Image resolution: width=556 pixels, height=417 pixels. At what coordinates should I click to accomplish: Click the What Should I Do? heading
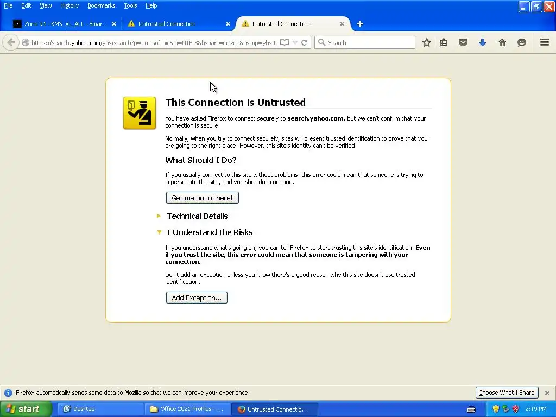click(201, 160)
